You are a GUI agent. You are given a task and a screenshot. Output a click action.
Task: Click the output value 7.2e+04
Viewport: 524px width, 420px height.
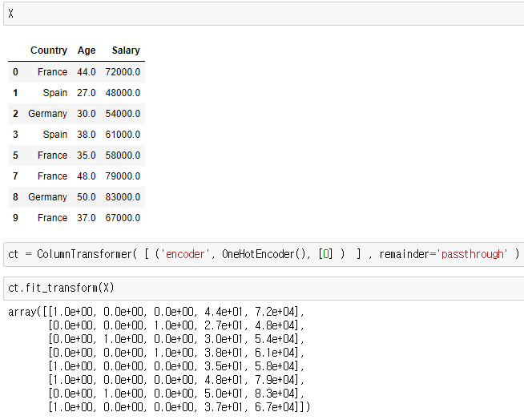274,312
